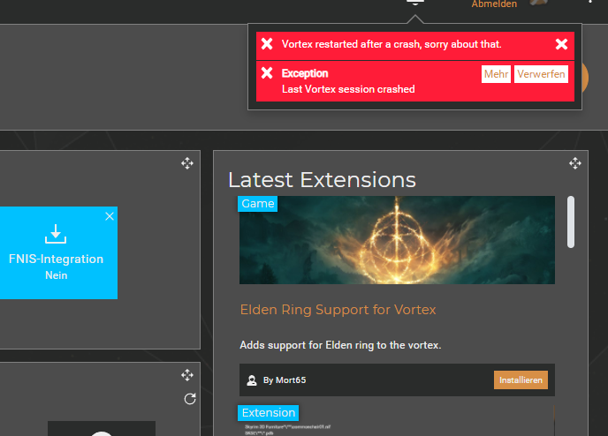Open more details with Mehr button
The height and width of the screenshot is (436, 608).
coord(496,74)
